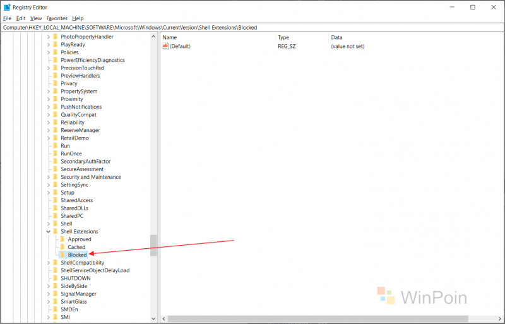Click the folder icon beside Policies
Screen dimensions: 505x324
click(55, 52)
